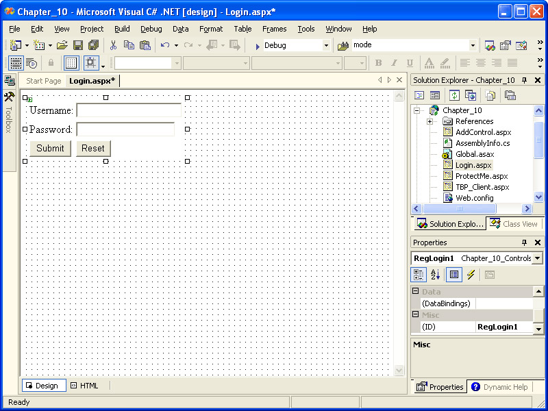Click the Events lightning bolt icon
The height and width of the screenshot is (411, 548).
click(471, 275)
